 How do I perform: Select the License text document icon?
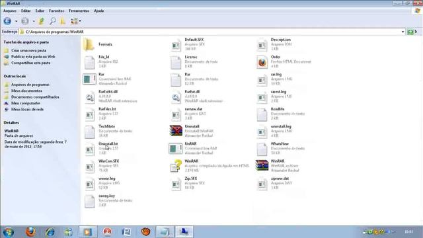(x=176, y=63)
